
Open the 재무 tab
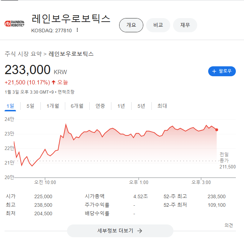click(185, 25)
